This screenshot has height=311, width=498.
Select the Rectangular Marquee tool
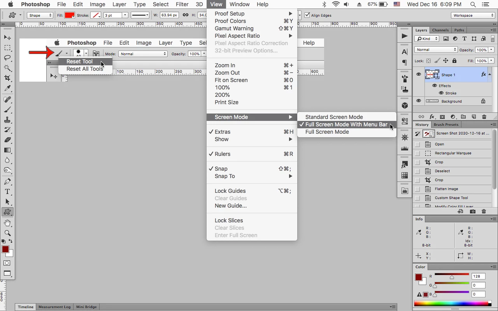(7, 48)
